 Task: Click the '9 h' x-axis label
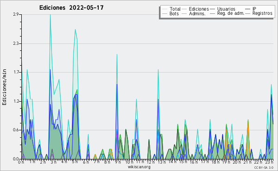point(117,162)
